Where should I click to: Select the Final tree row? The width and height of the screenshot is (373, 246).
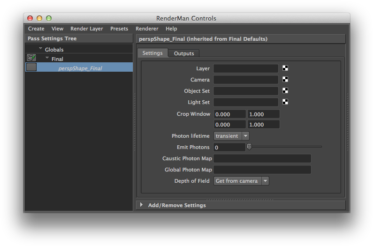tap(79, 59)
